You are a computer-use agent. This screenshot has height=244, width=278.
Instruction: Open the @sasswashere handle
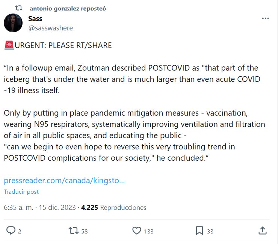click(x=51, y=28)
